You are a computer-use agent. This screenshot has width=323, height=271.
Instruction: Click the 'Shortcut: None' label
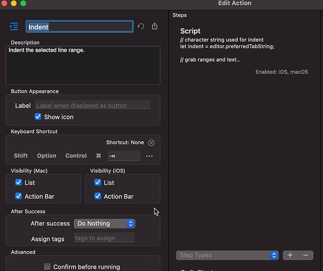click(125, 142)
